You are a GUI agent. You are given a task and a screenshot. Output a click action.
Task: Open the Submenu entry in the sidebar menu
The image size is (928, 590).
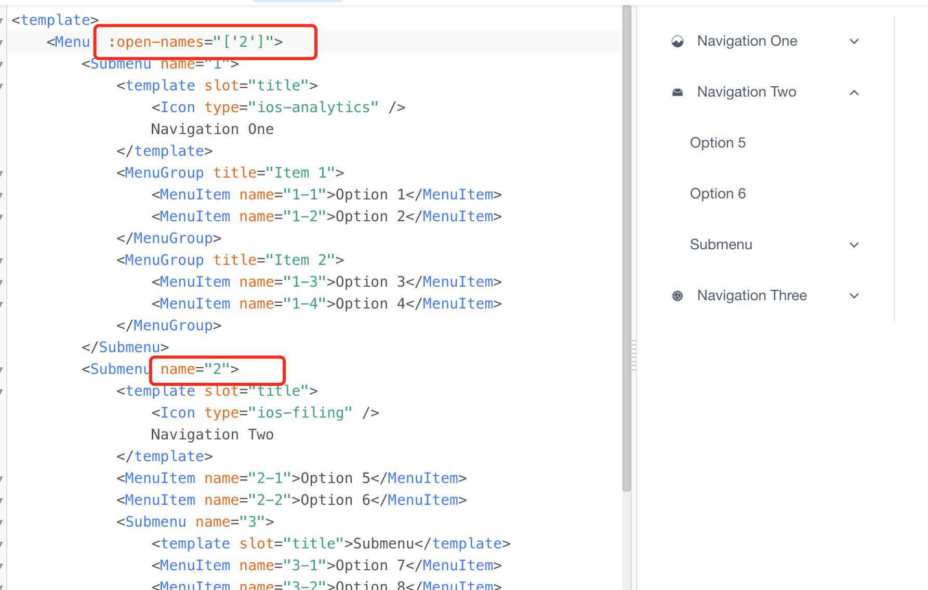pyautogui.click(x=721, y=244)
